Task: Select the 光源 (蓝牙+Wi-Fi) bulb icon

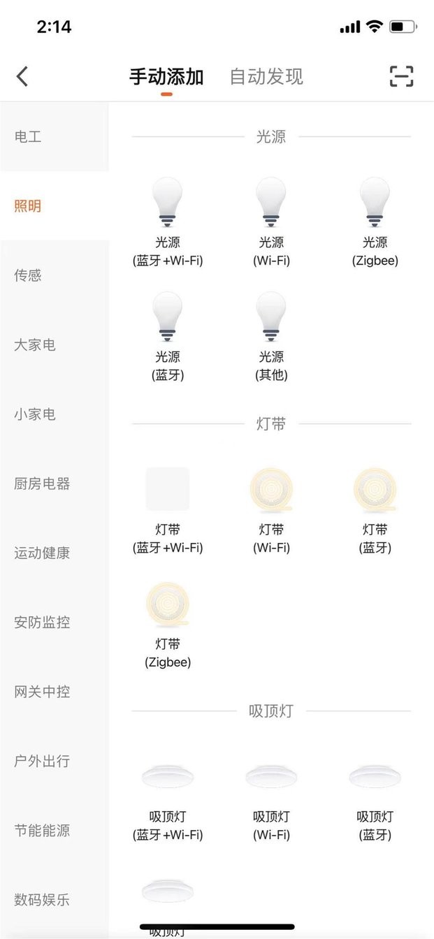Action: point(168,203)
